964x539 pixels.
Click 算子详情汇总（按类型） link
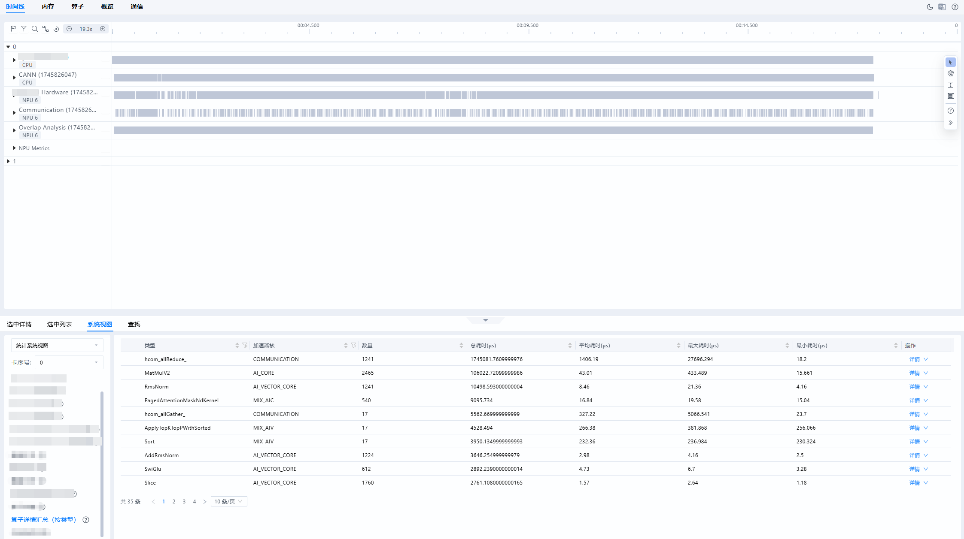43,520
